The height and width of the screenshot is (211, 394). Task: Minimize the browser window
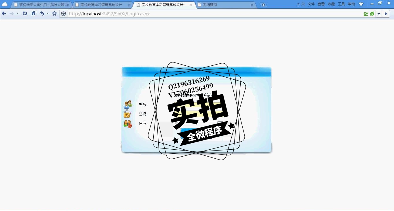(372, 3)
